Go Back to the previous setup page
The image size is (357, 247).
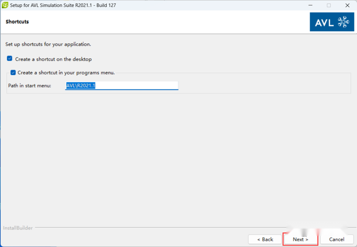pyautogui.click(x=265, y=240)
